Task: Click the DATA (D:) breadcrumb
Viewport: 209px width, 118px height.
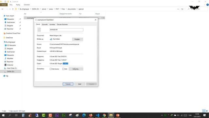Action: tap(36, 9)
